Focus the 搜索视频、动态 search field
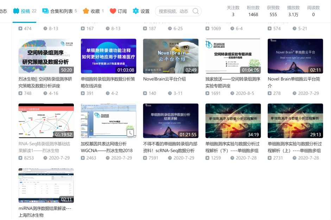 173,11
